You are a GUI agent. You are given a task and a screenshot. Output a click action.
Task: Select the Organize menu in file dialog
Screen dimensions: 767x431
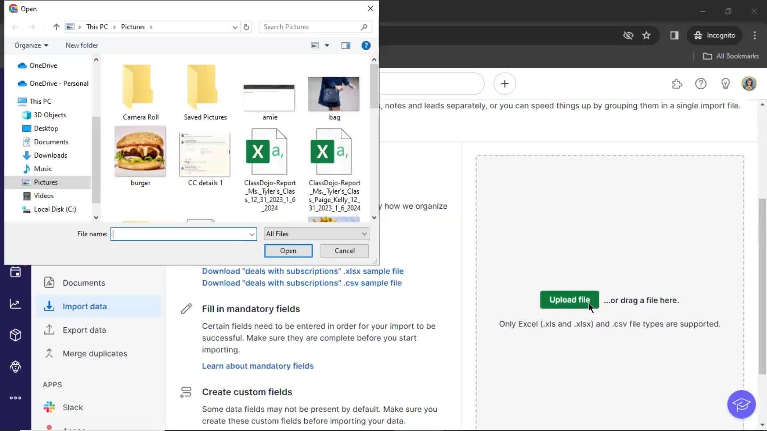30,45
